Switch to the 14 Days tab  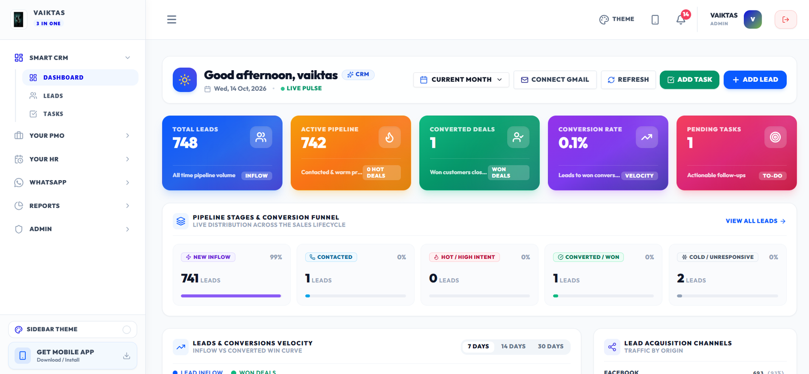pos(513,346)
